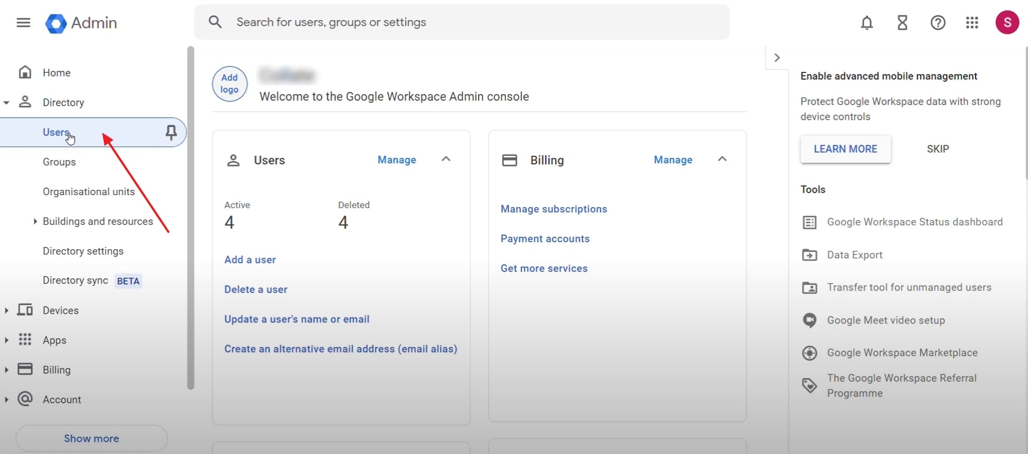Viewport: 1028px width, 454px height.
Task: Expand the Devices section in sidebar
Action: pos(6,311)
